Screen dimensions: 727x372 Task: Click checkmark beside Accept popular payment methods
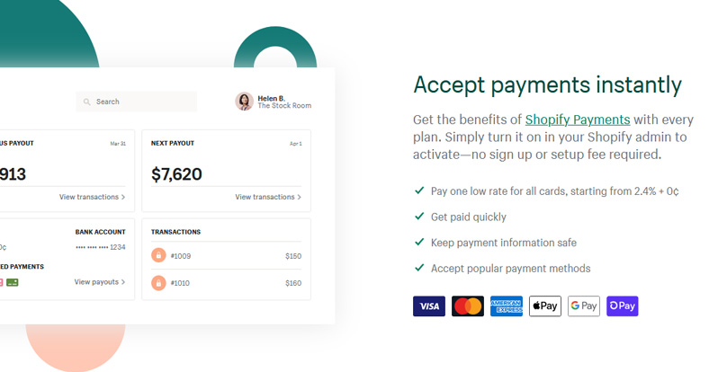(419, 268)
